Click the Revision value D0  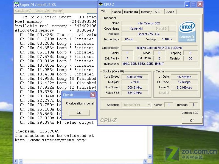point(190,58)
